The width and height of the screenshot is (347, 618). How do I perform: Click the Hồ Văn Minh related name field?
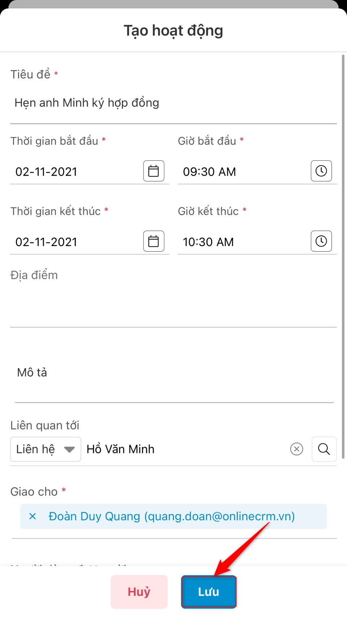coord(184,449)
